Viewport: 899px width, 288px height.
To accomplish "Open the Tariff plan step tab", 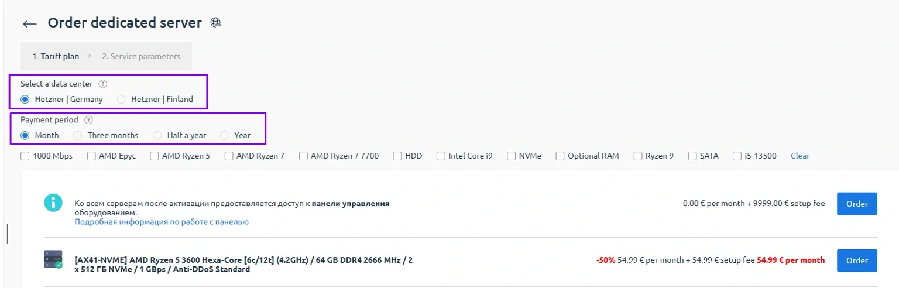I will [x=56, y=56].
